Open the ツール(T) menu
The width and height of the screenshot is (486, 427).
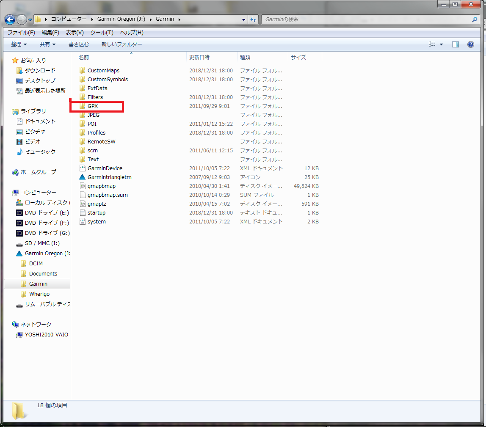pyautogui.click(x=102, y=33)
